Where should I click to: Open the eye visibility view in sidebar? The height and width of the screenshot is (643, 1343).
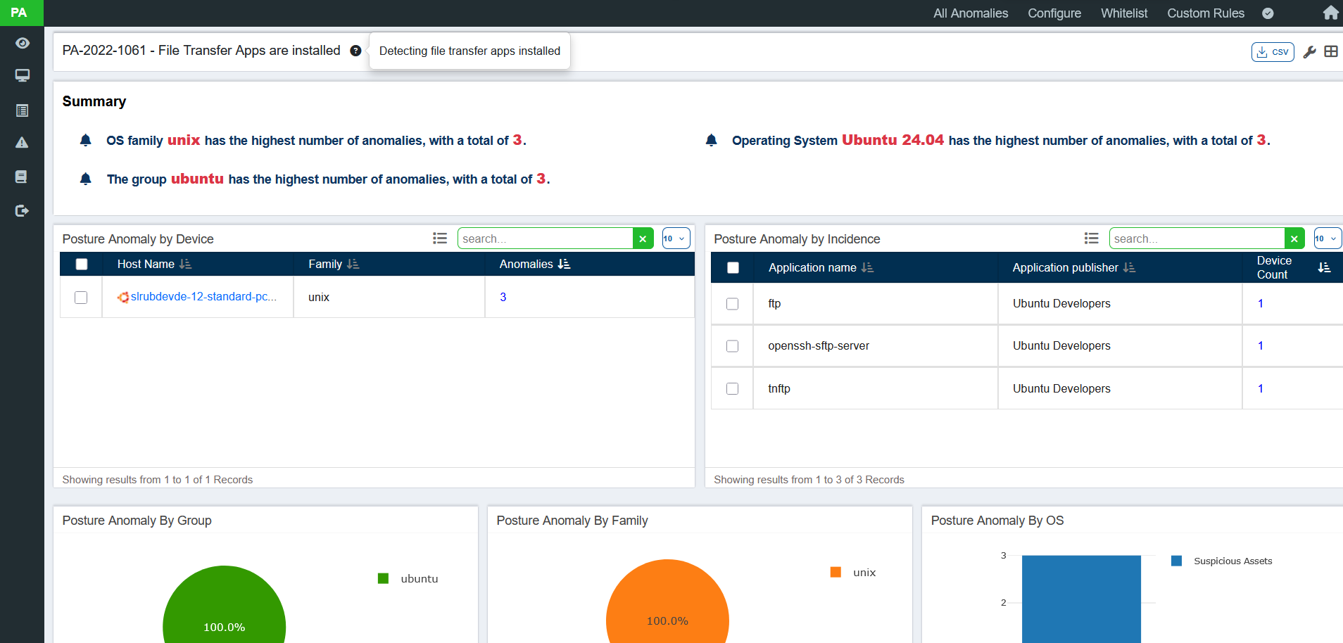point(23,43)
